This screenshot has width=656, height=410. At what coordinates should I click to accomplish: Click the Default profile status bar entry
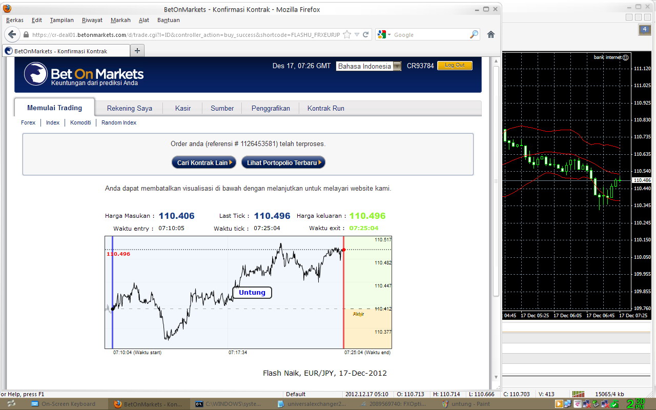(296, 394)
